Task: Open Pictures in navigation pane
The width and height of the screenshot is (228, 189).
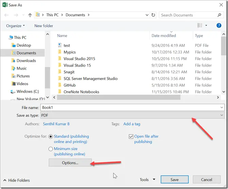Action: pyautogui.click(x=23, y=76)
